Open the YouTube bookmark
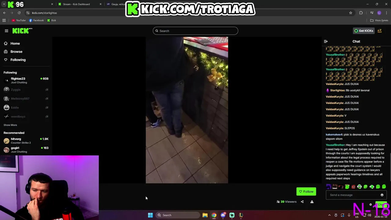This screenshot has height=220, width=391. point(19,20)
